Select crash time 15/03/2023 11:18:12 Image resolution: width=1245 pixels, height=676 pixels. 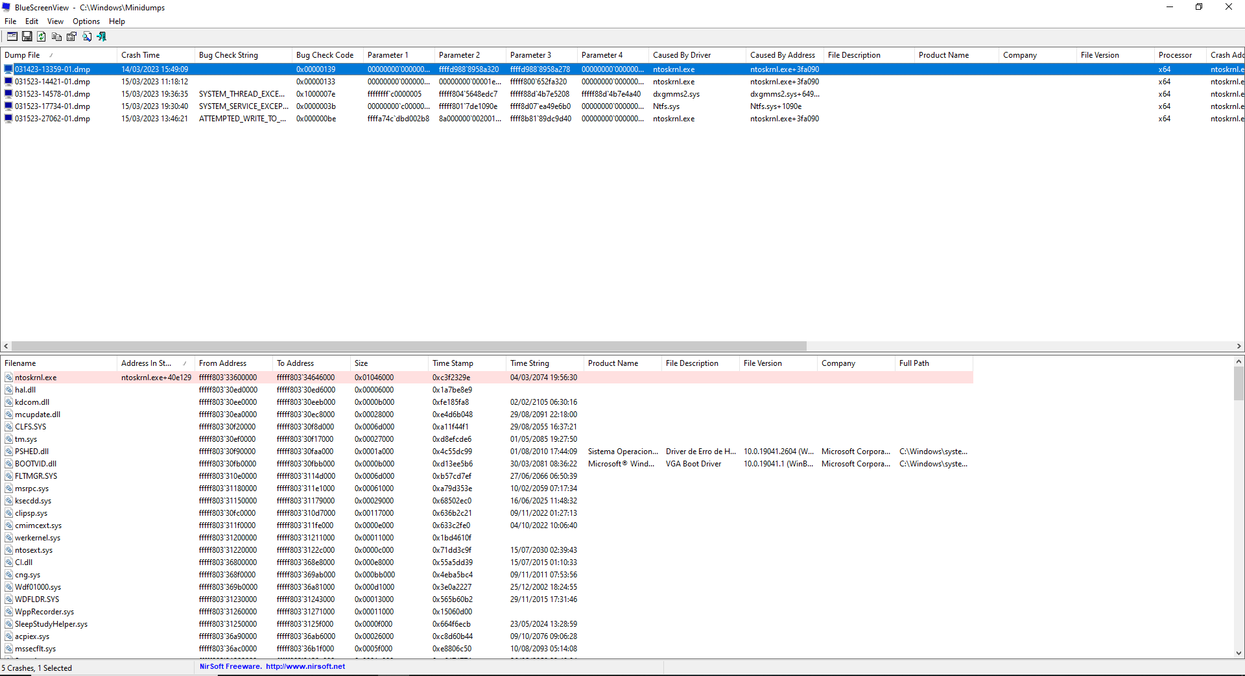tap(154, 82)
